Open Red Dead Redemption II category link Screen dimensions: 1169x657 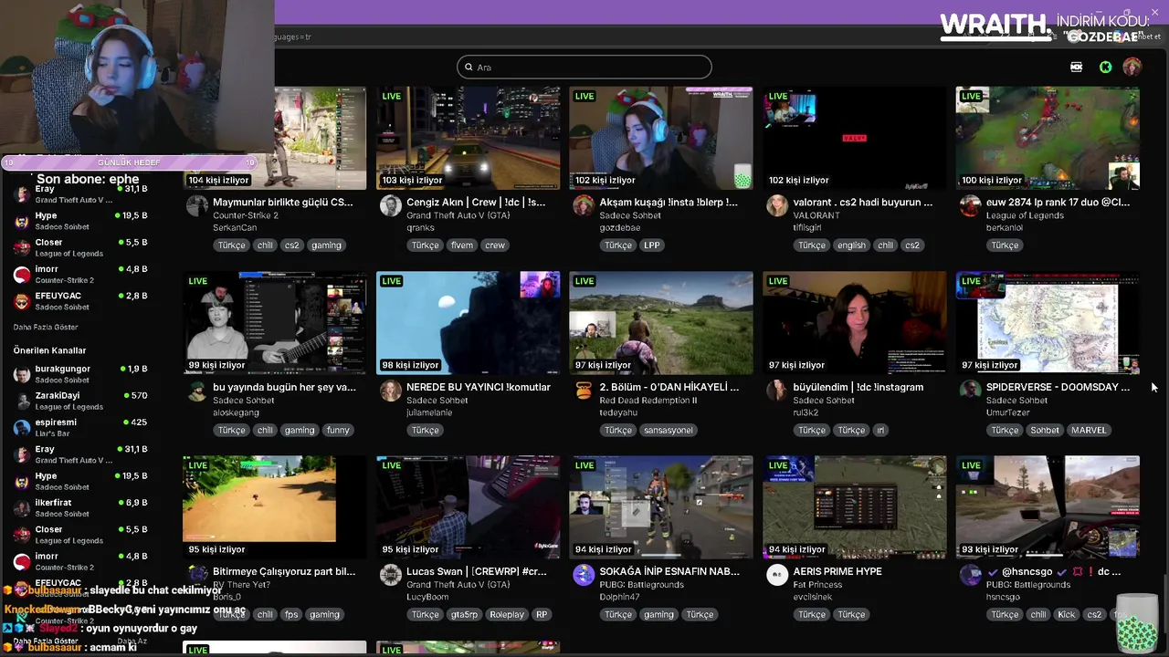648,400
